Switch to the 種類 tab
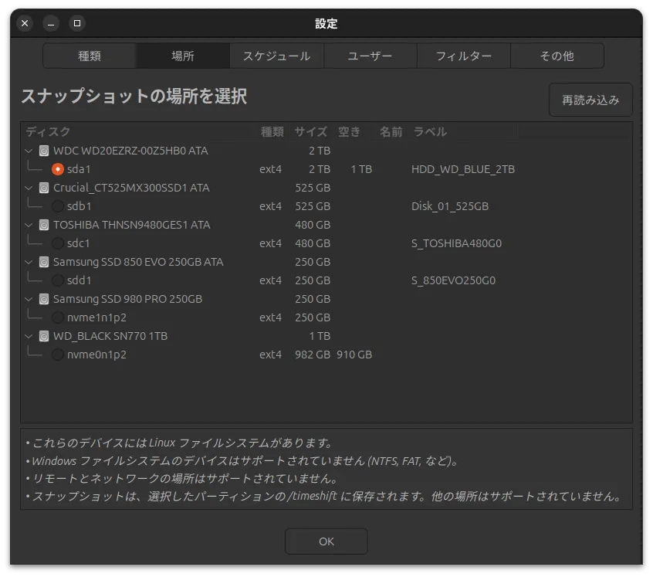Viewport: 653px width, 577px height. [90, 56]
